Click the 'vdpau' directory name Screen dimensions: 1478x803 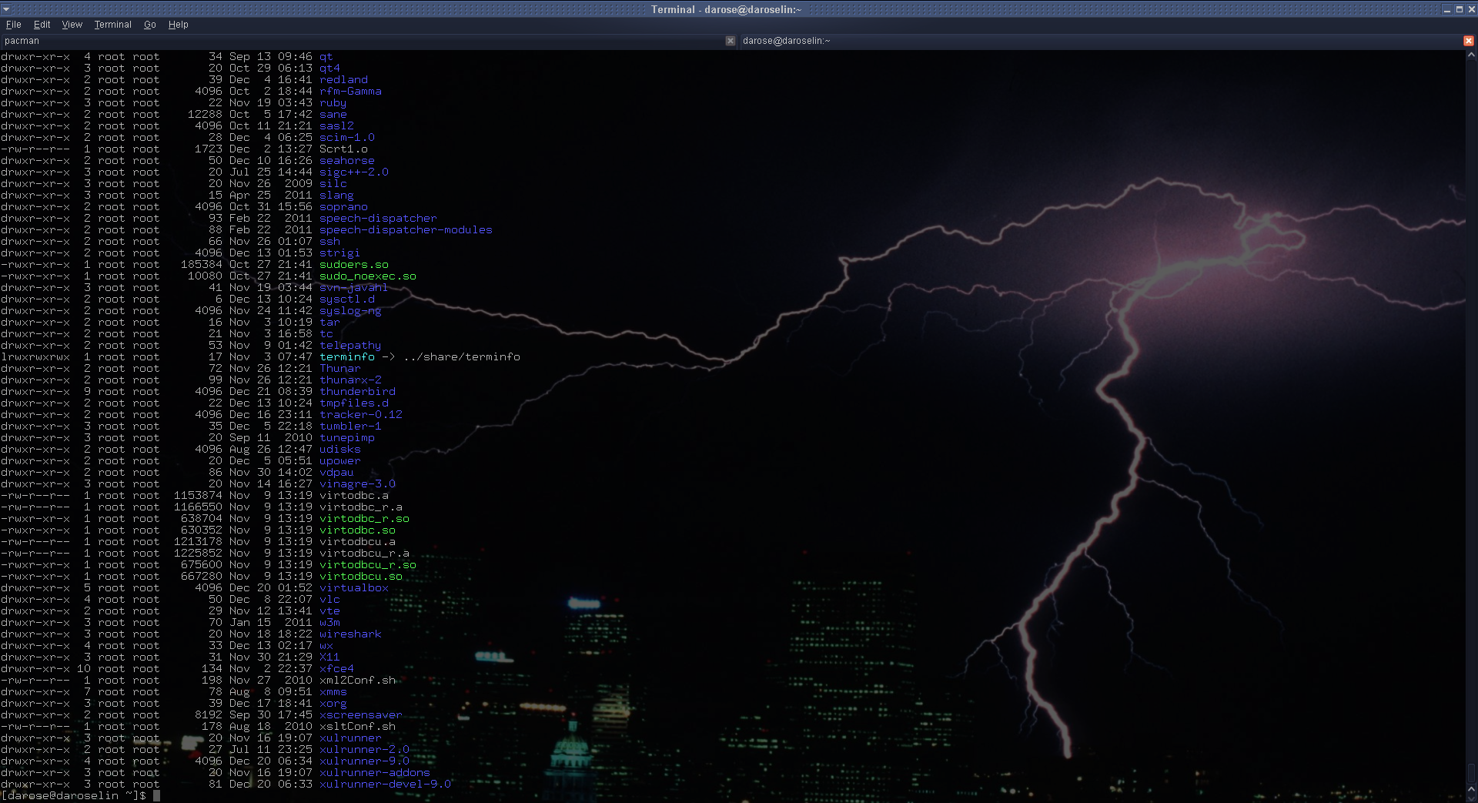pyautogui.click(x=336, y=472)
